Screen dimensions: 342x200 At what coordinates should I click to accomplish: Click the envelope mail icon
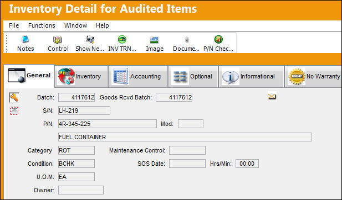pos(272,96)
